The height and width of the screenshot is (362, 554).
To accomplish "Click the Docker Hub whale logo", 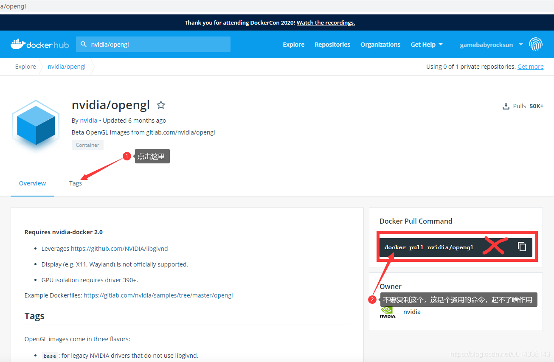I will tap(39, 44).
